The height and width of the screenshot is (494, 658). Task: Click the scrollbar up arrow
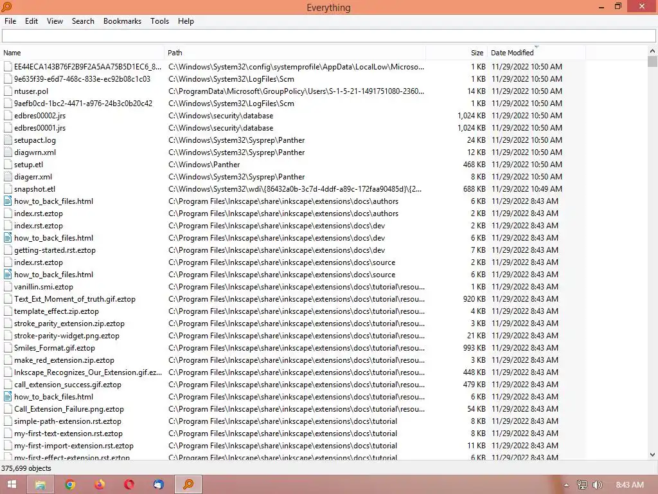pos(652,51)
